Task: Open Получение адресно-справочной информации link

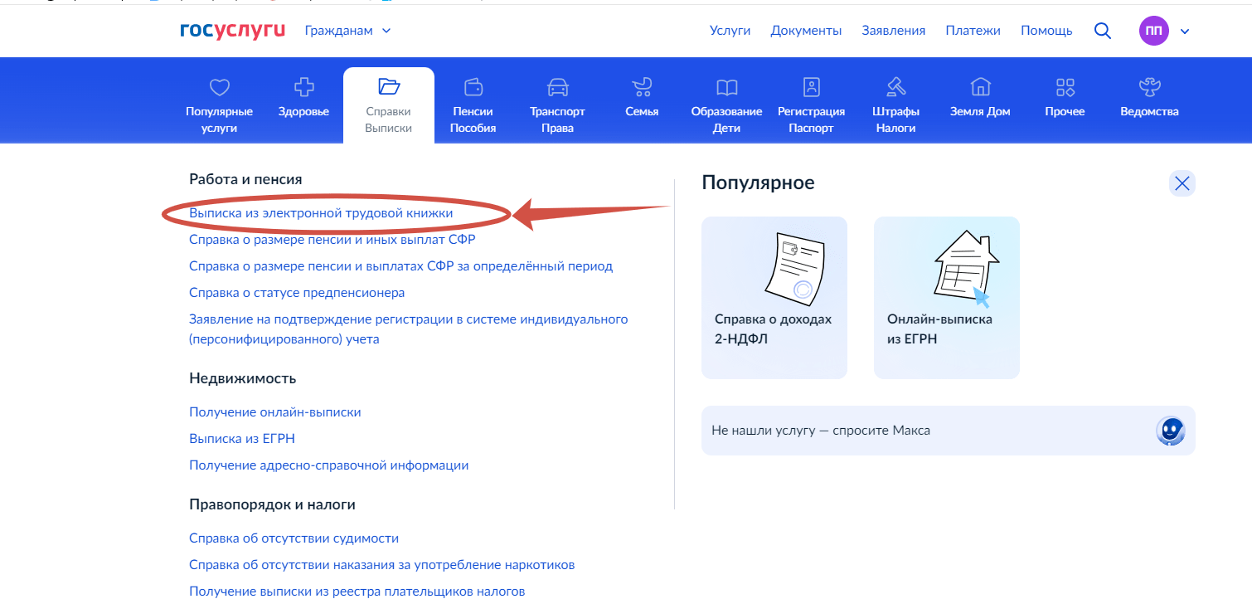Action: click(x=329, y=465)
